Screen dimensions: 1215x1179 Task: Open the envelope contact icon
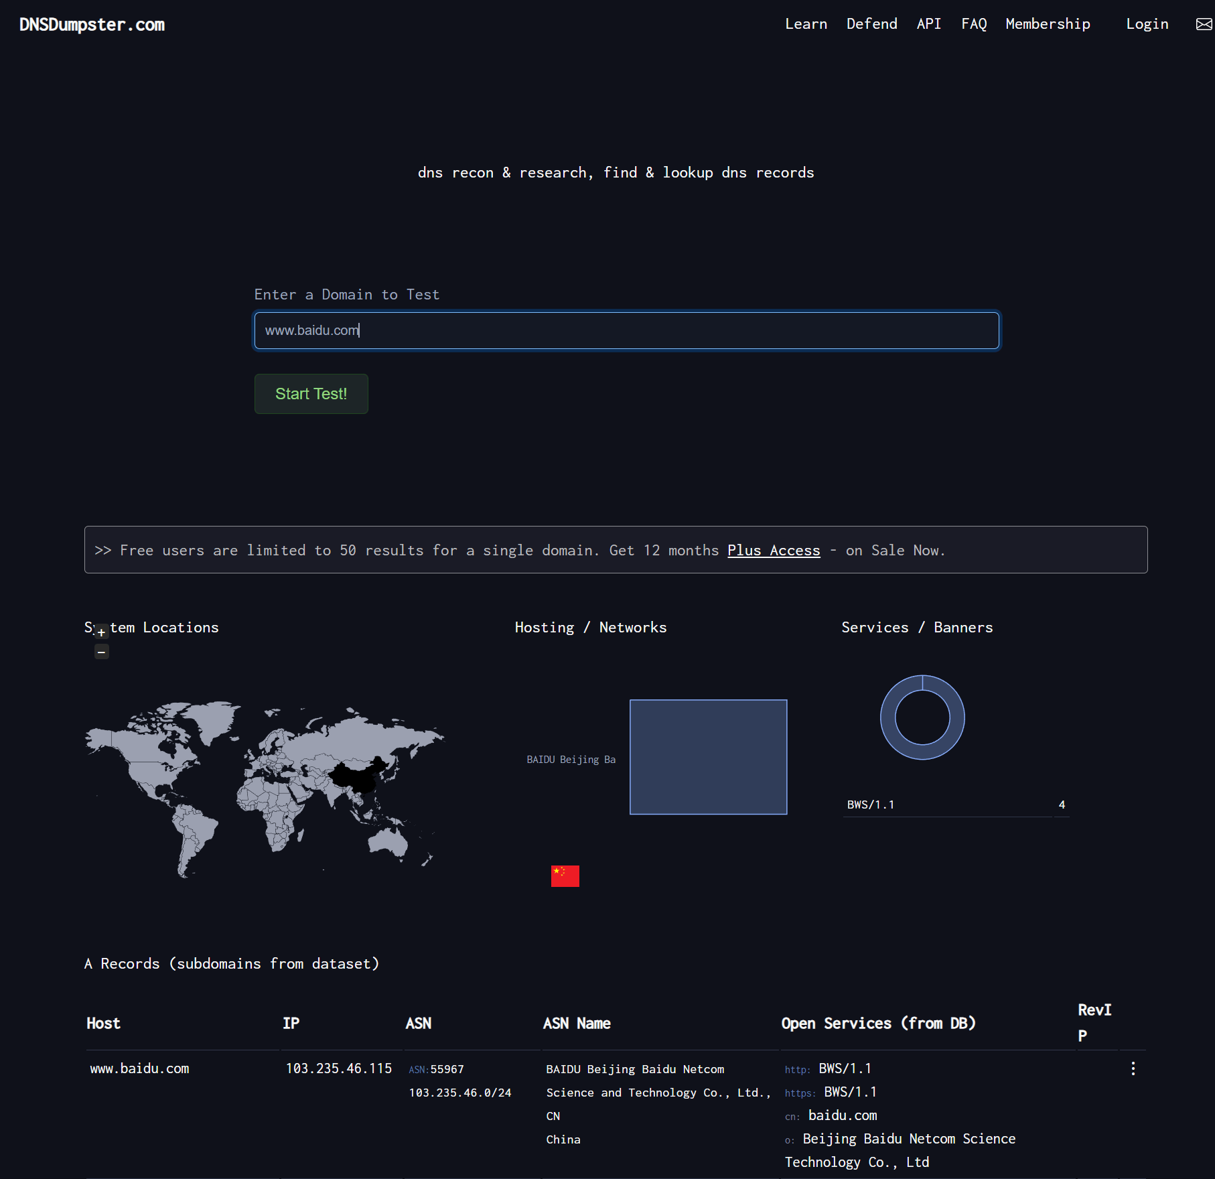pos(1204,24)
